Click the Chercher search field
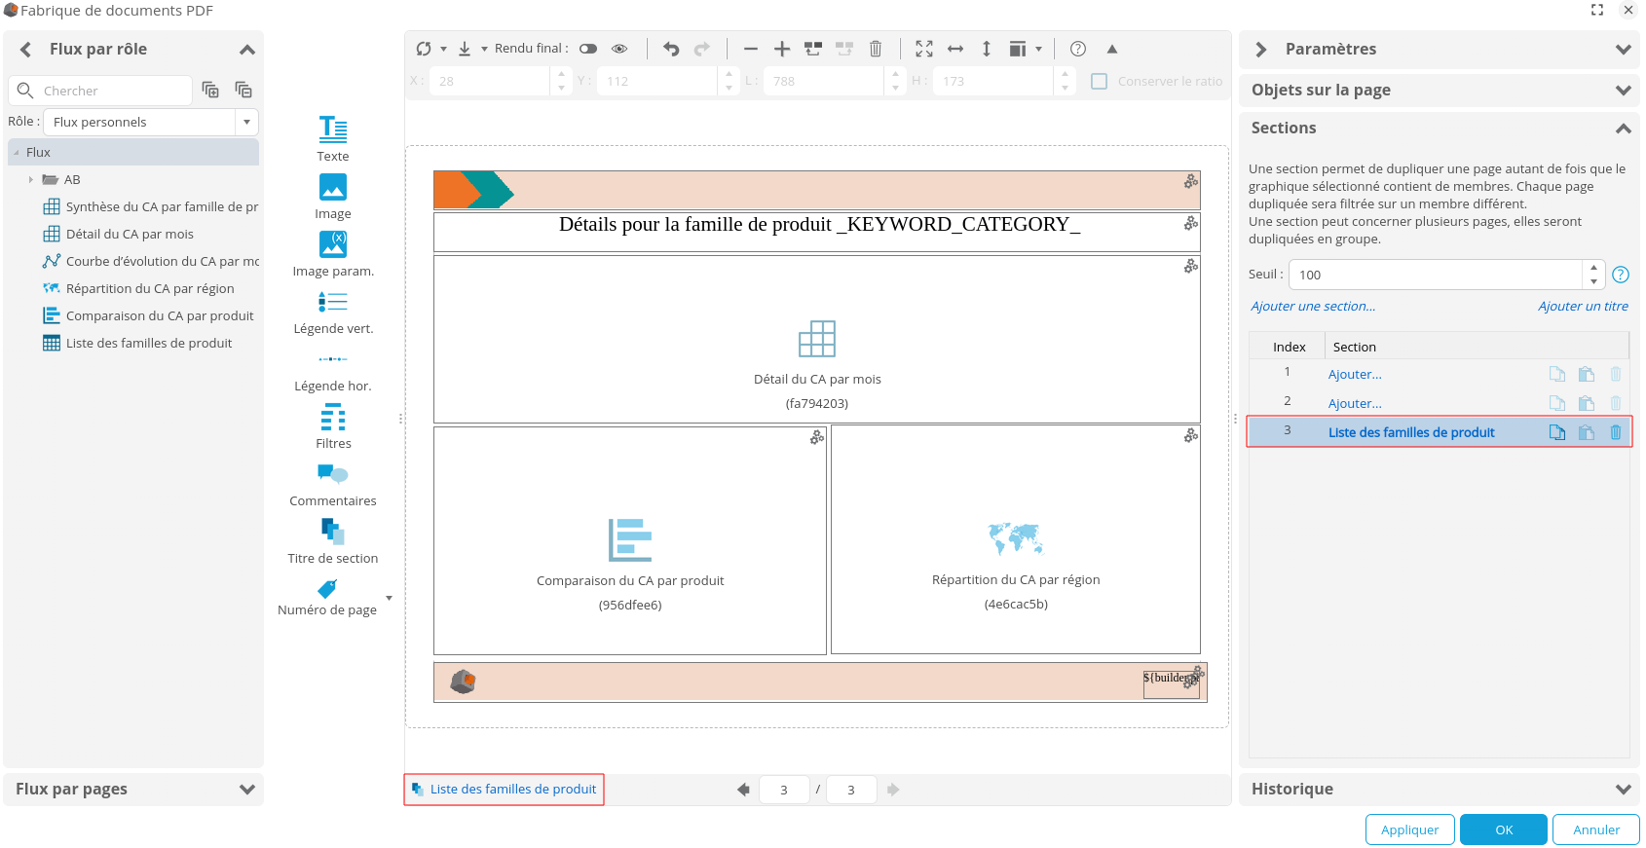 101,91
